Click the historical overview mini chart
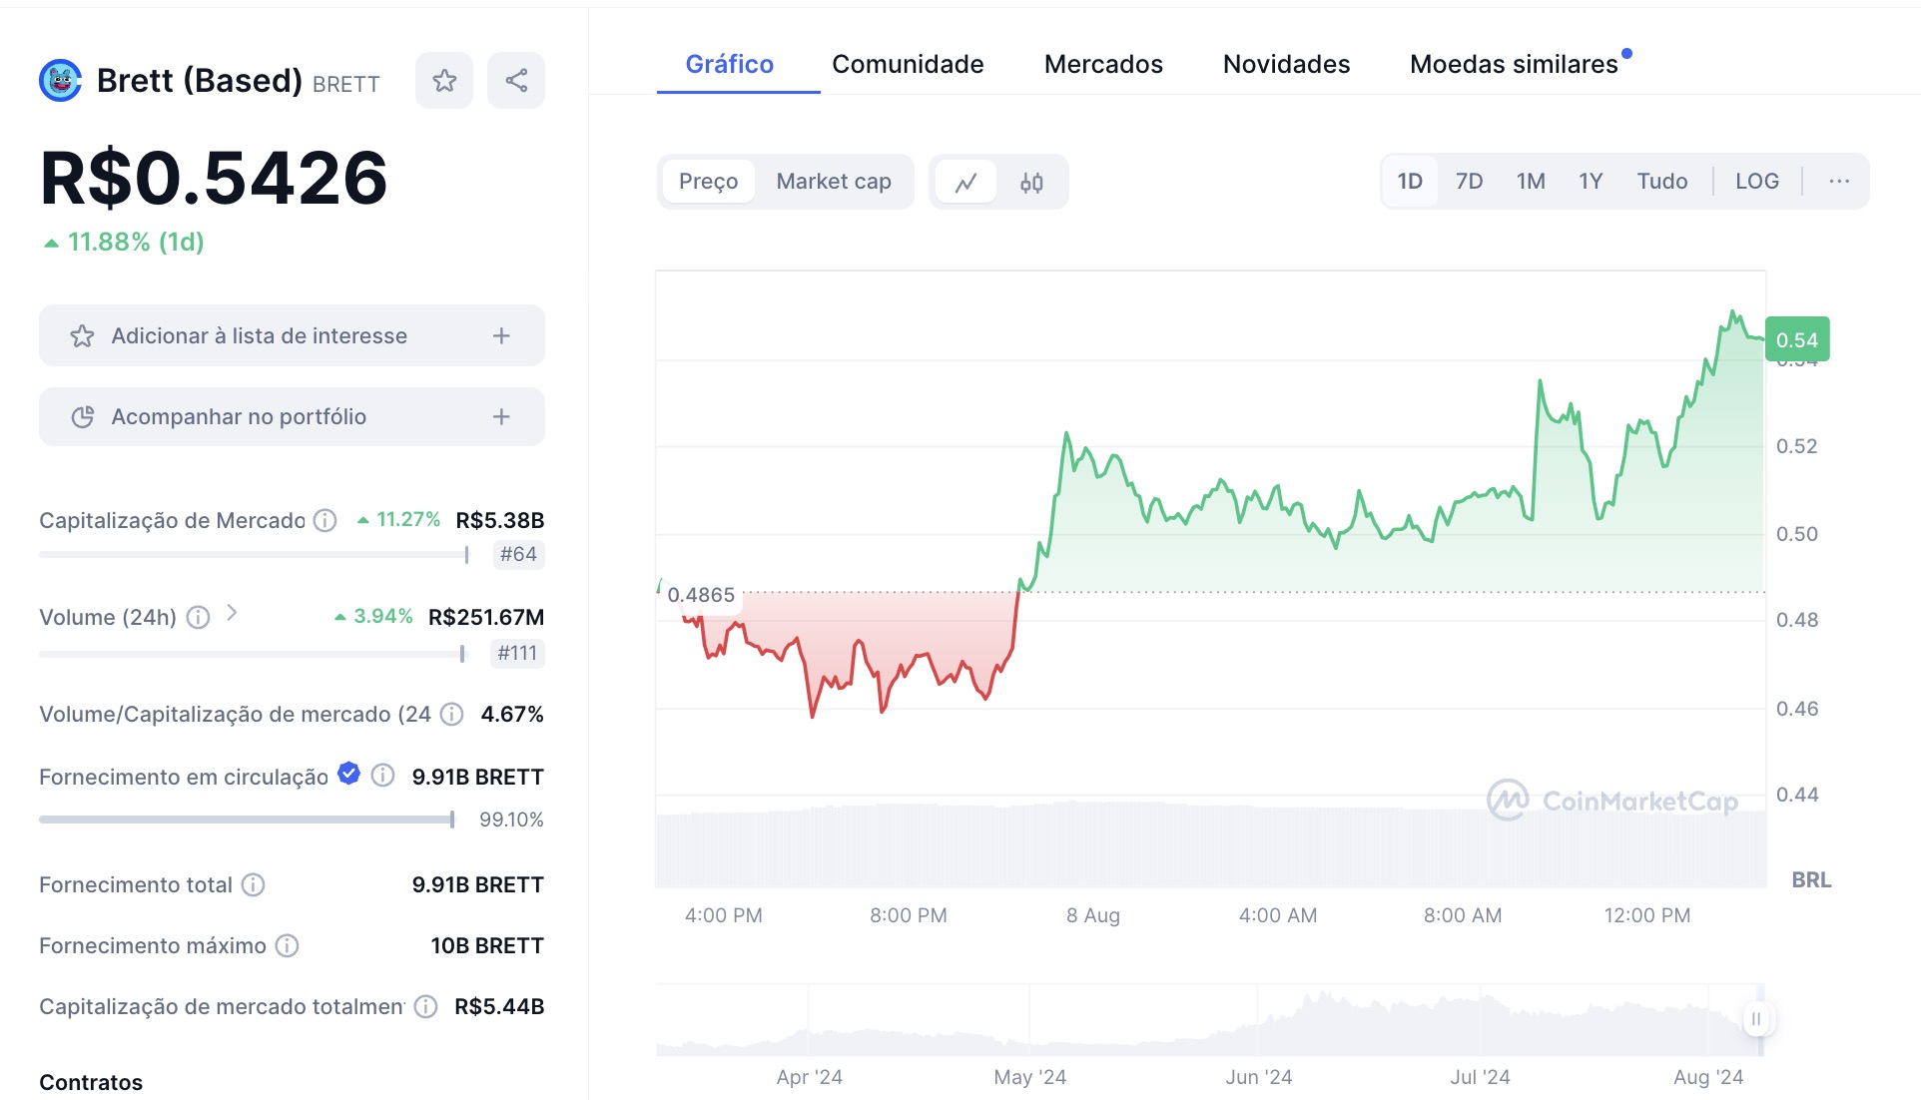 [x=1210, y=1020]
